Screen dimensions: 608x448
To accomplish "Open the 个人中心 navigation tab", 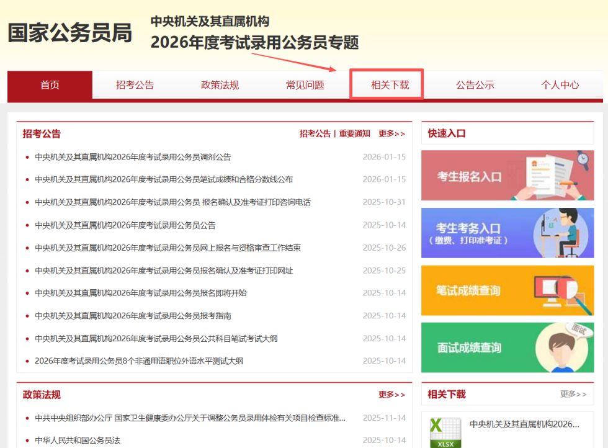I will click(x=560, y=85).
